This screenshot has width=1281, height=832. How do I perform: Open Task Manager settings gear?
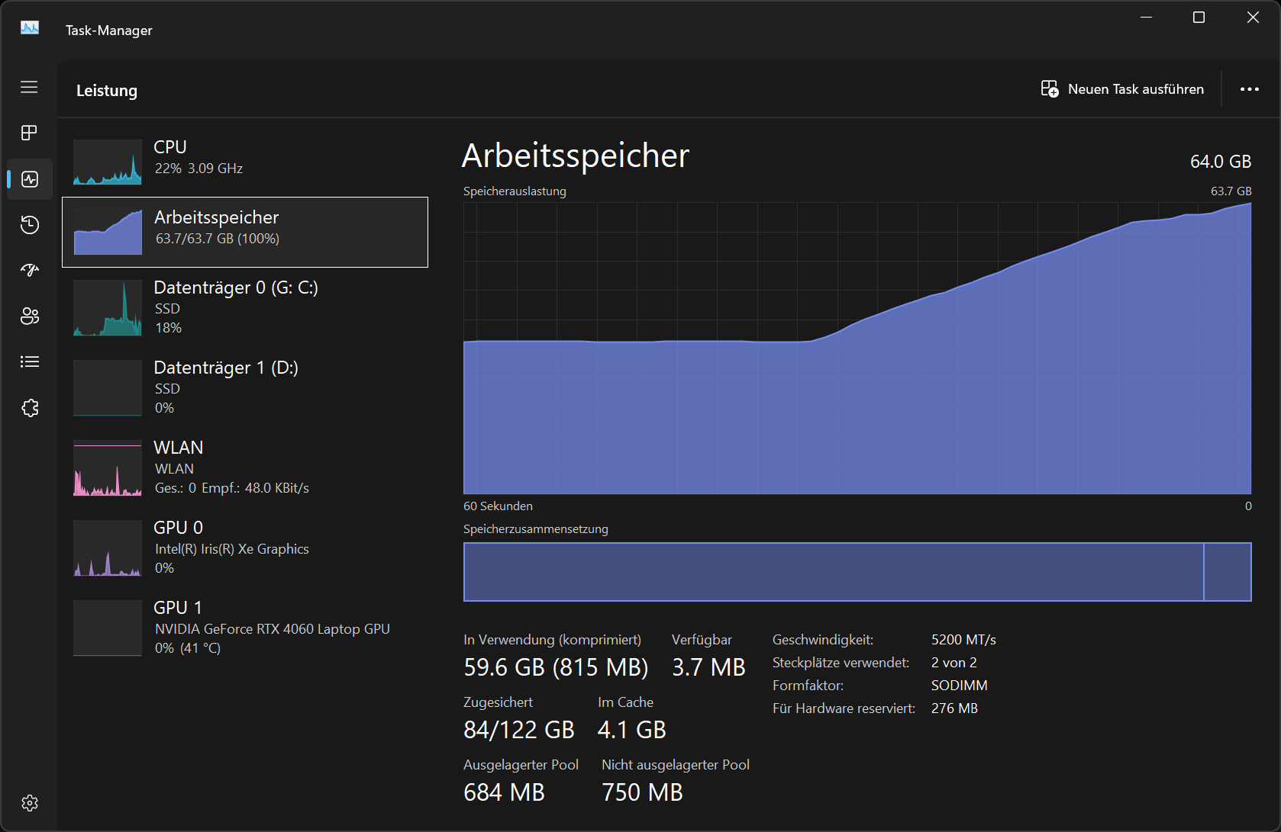click(x=30, y=803)
